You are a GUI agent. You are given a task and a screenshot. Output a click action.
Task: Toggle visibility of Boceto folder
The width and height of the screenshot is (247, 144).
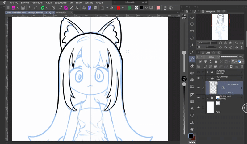click(199, 97)
